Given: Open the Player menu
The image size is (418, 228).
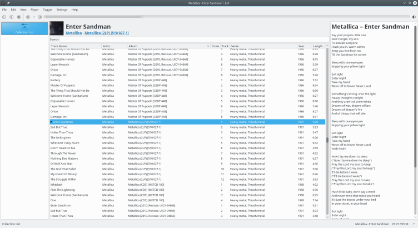Looking at the screenshot, I should coord(34,9).
